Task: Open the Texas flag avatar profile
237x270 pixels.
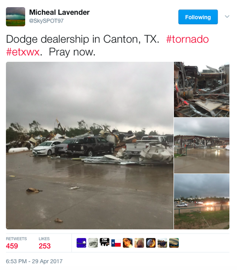Action: (x=116, y=243)
